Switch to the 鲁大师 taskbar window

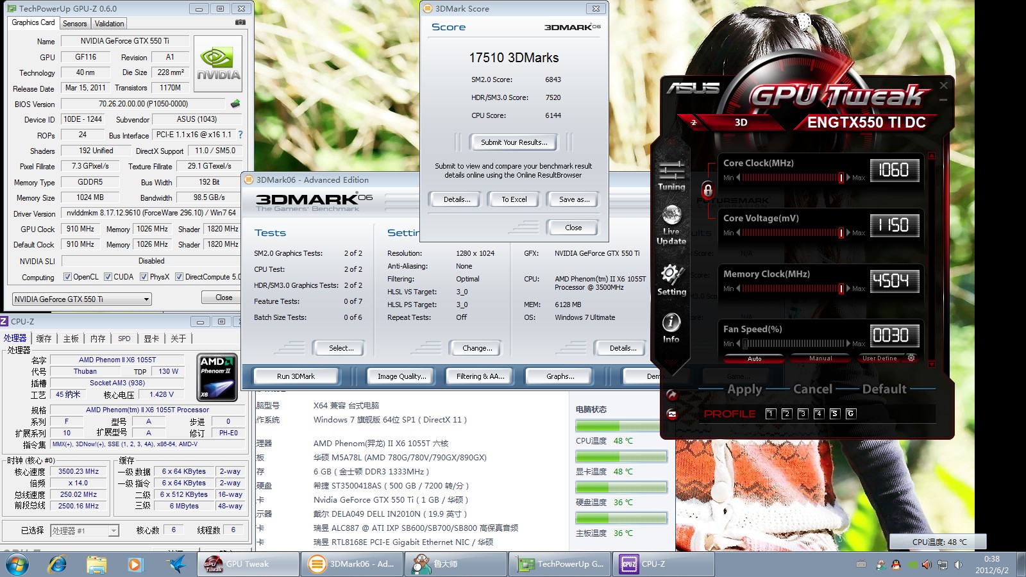(x=457, y=564)
